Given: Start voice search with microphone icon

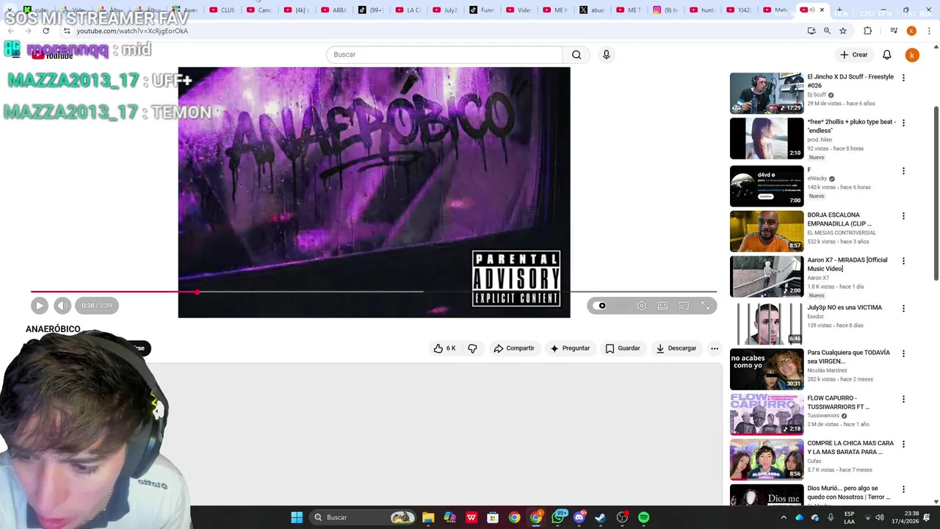Looking at the screenshot, I should pyautogui.click(x=606, y=54).
